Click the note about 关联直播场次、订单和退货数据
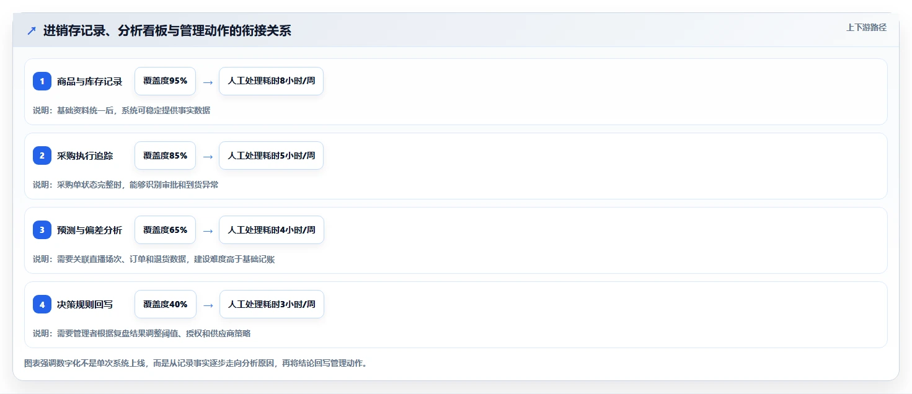The image size is (912, 394). coord(154,259)
